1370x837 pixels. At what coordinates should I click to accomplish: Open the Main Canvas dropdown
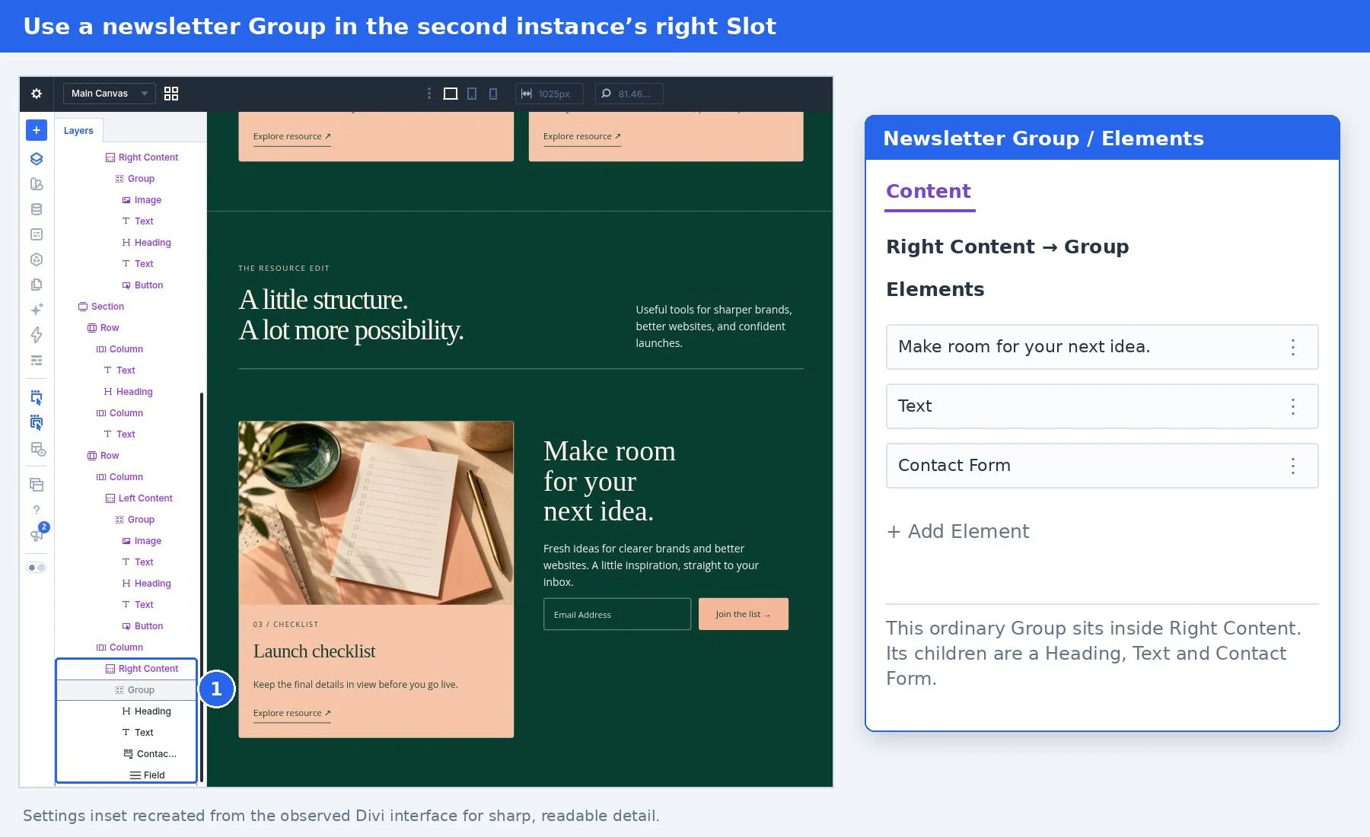pos(109,94)
